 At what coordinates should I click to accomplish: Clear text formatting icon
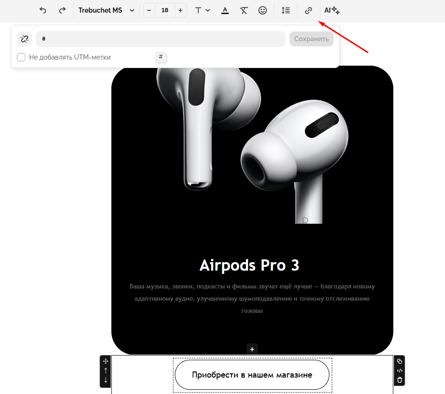coord(243,10)
